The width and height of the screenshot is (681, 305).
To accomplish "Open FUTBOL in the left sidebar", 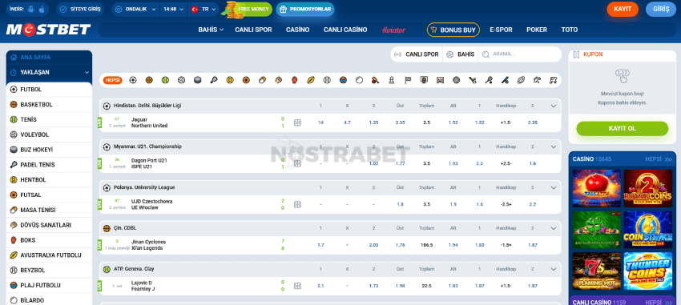I will pos(49,90).
